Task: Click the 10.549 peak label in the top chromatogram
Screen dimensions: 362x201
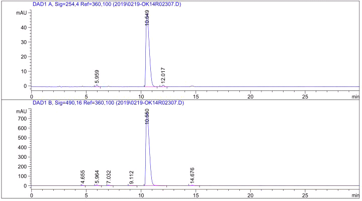Action: click(x=147, y=18)
